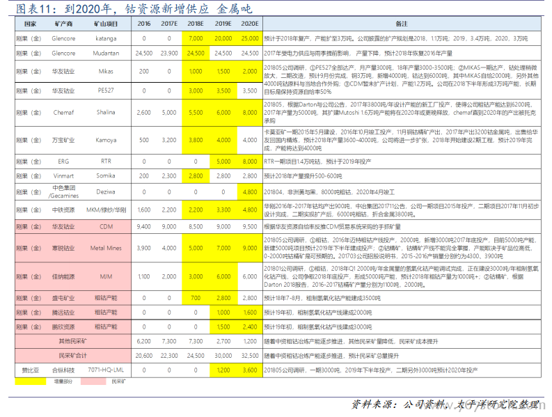The height and width of the screenshot is (417, 552).
Task: Click the pink 民采矿 legend swatch
Action: [93, 381]
